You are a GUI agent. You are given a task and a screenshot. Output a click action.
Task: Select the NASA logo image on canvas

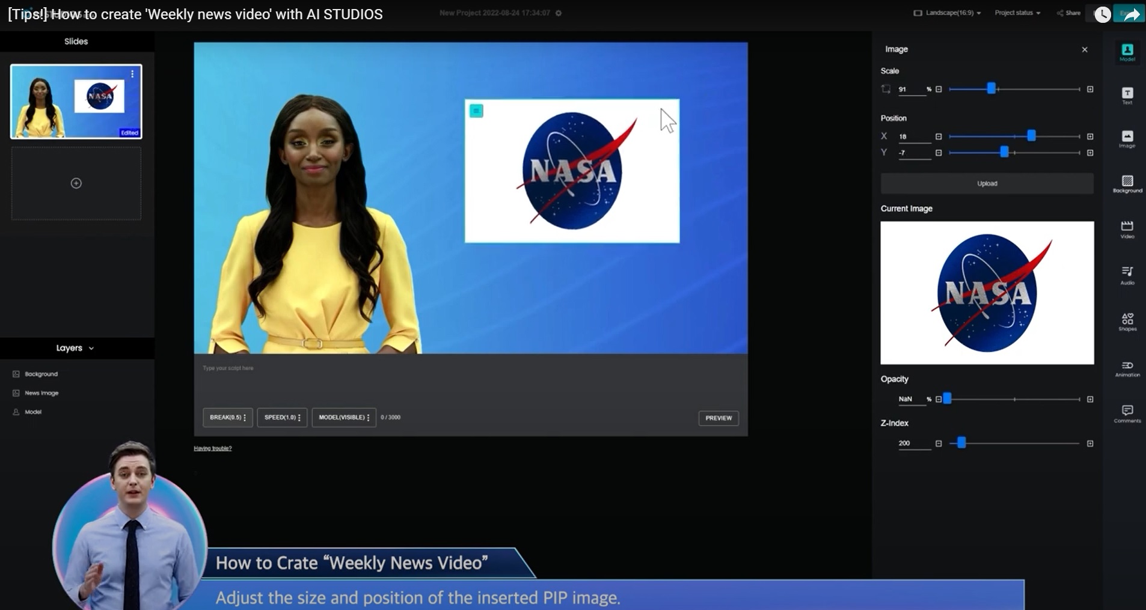point(572,171)
